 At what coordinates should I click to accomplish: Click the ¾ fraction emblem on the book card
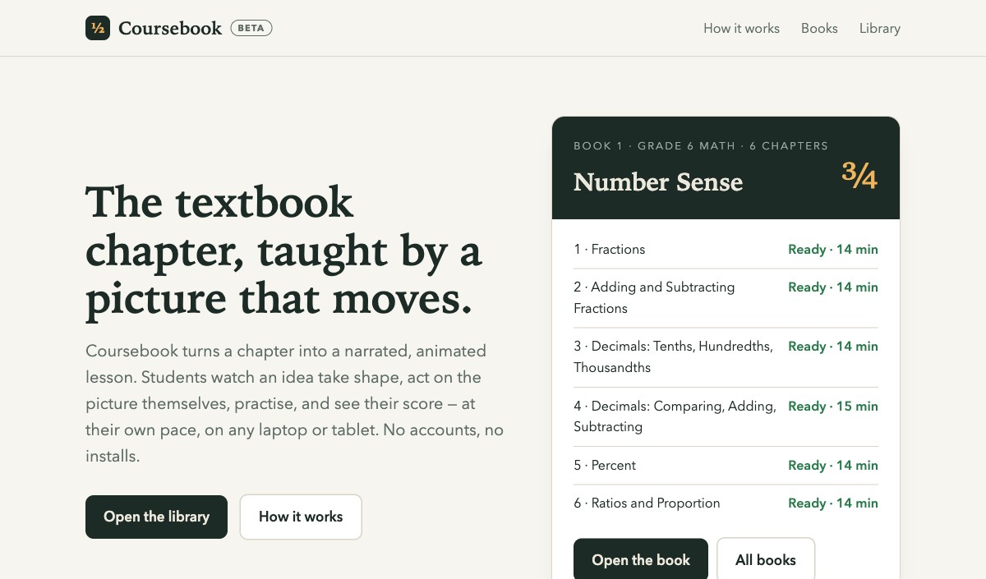859,175
